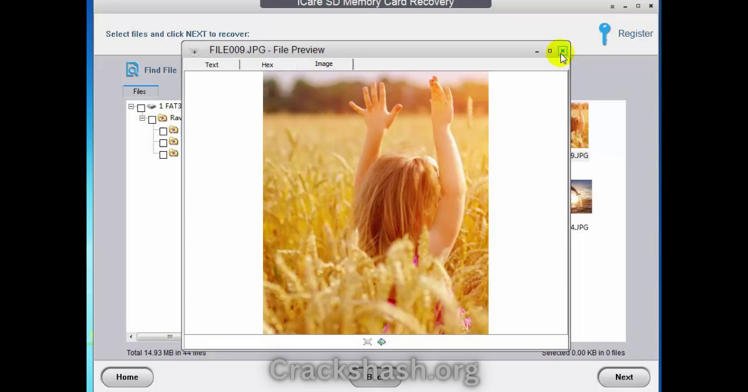Click the 'Rav' folder row text
The image size is (748, 392).
click(175, 118)
